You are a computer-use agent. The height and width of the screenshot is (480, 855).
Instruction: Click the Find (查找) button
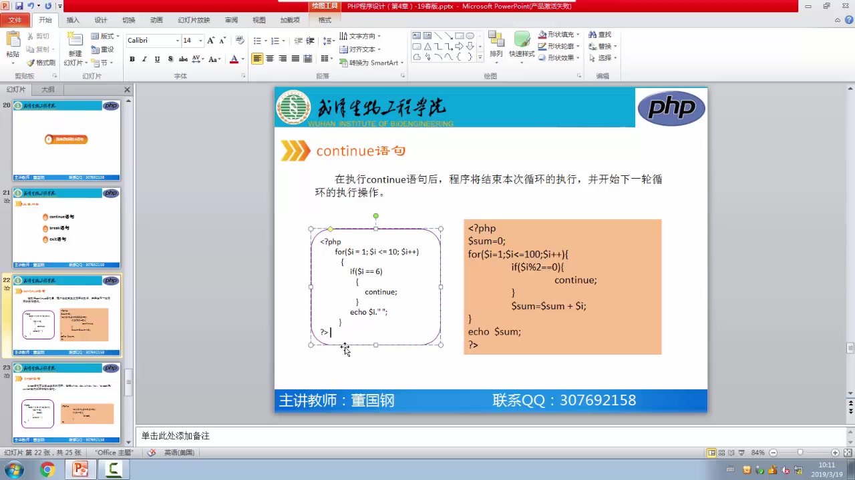click(600, 35)
